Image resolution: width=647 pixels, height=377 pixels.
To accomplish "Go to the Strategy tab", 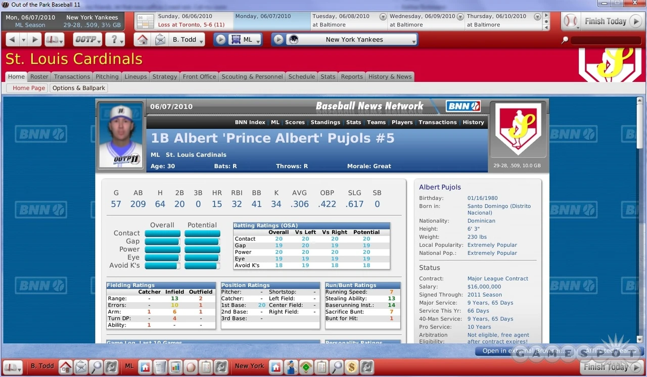I will (165, 77).
